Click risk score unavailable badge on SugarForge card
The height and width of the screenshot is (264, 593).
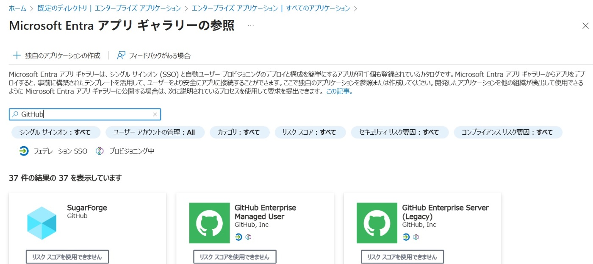[67, 257]
